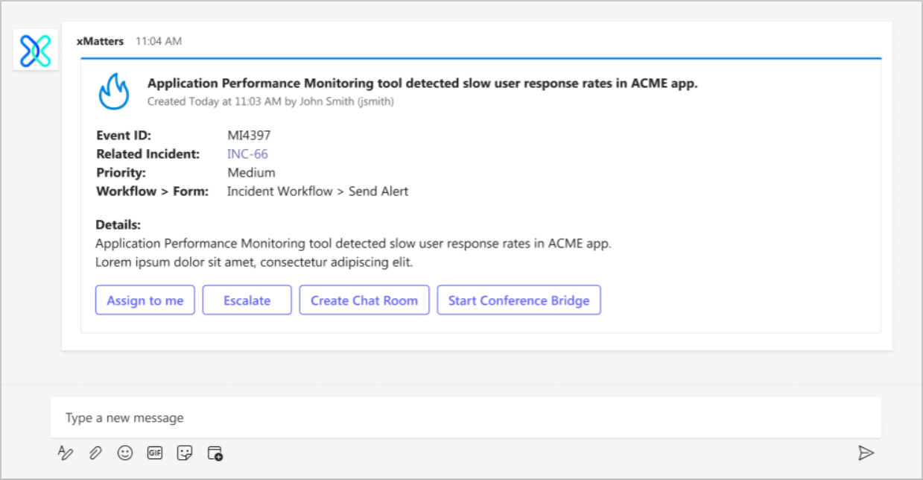Open the sticker picker
Screen dimensions: 923x480
(x=184, y=453)
